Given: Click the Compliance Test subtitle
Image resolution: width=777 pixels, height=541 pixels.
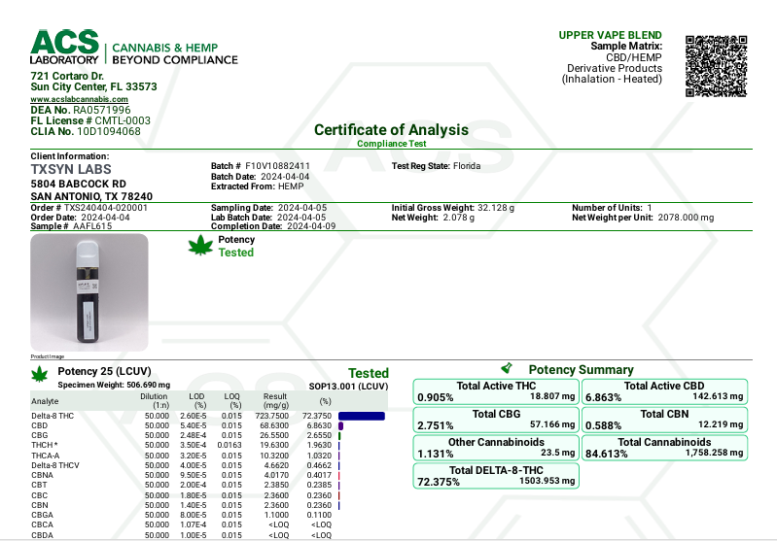Looking at the screenshot, I should coord(392,144).
